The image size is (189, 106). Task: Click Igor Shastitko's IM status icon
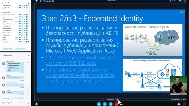[20, 8]
